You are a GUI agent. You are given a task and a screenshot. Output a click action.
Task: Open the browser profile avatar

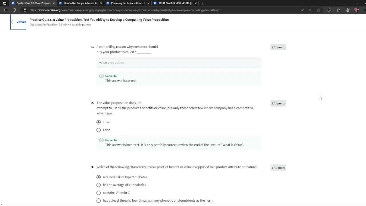point(356,10)
